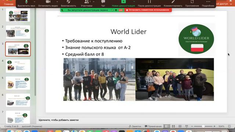
Task: Open audio options arrow next to microphone
Action: pyautogui.click(x=35, y=1)
